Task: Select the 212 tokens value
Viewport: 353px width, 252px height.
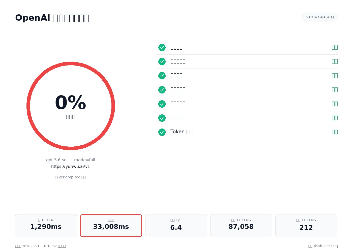Action: point(306,228)
